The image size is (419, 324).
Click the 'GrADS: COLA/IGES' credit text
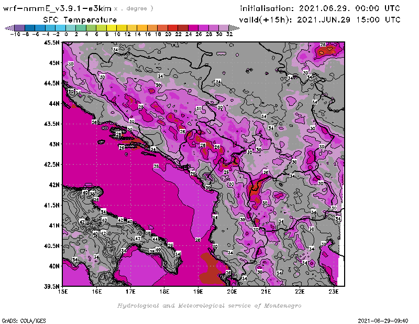tap(24, 321)
